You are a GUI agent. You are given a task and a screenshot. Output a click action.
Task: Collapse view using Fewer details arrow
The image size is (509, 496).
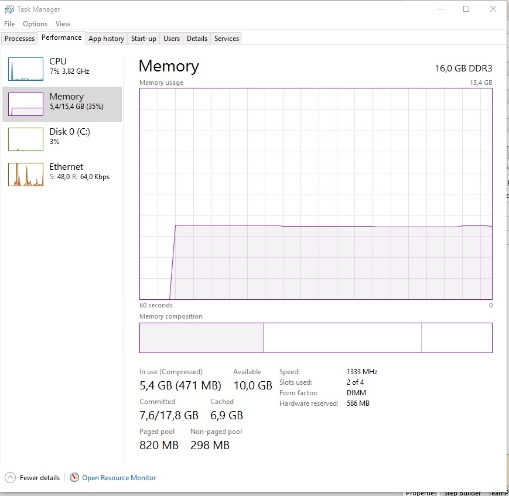tap(10, 477)
